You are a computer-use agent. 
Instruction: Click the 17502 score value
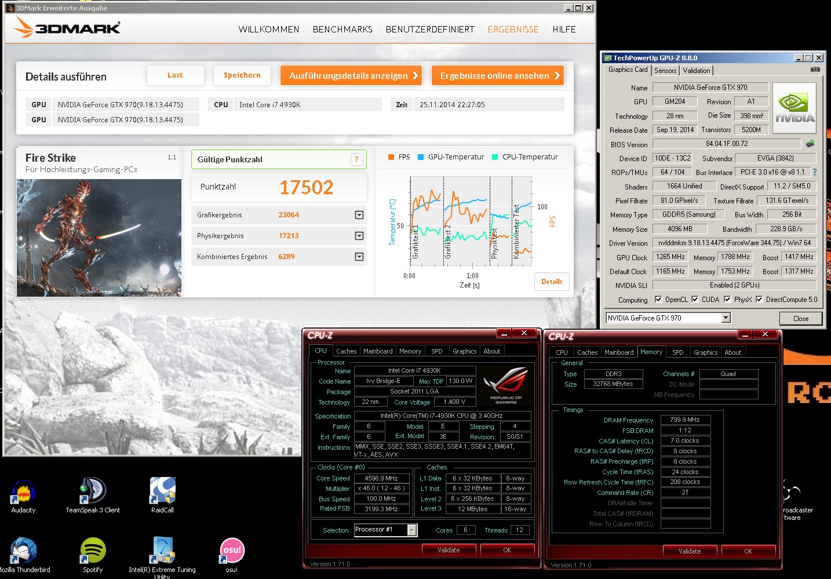pyautogui.click(x=307, y=187)
